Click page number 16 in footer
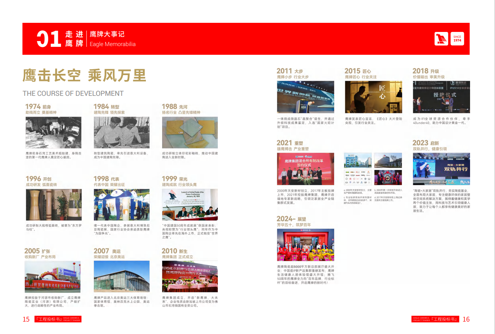Image resolution: width=495 pixels, height=334 pixels. pyautogui.click(x=466, y=319)
